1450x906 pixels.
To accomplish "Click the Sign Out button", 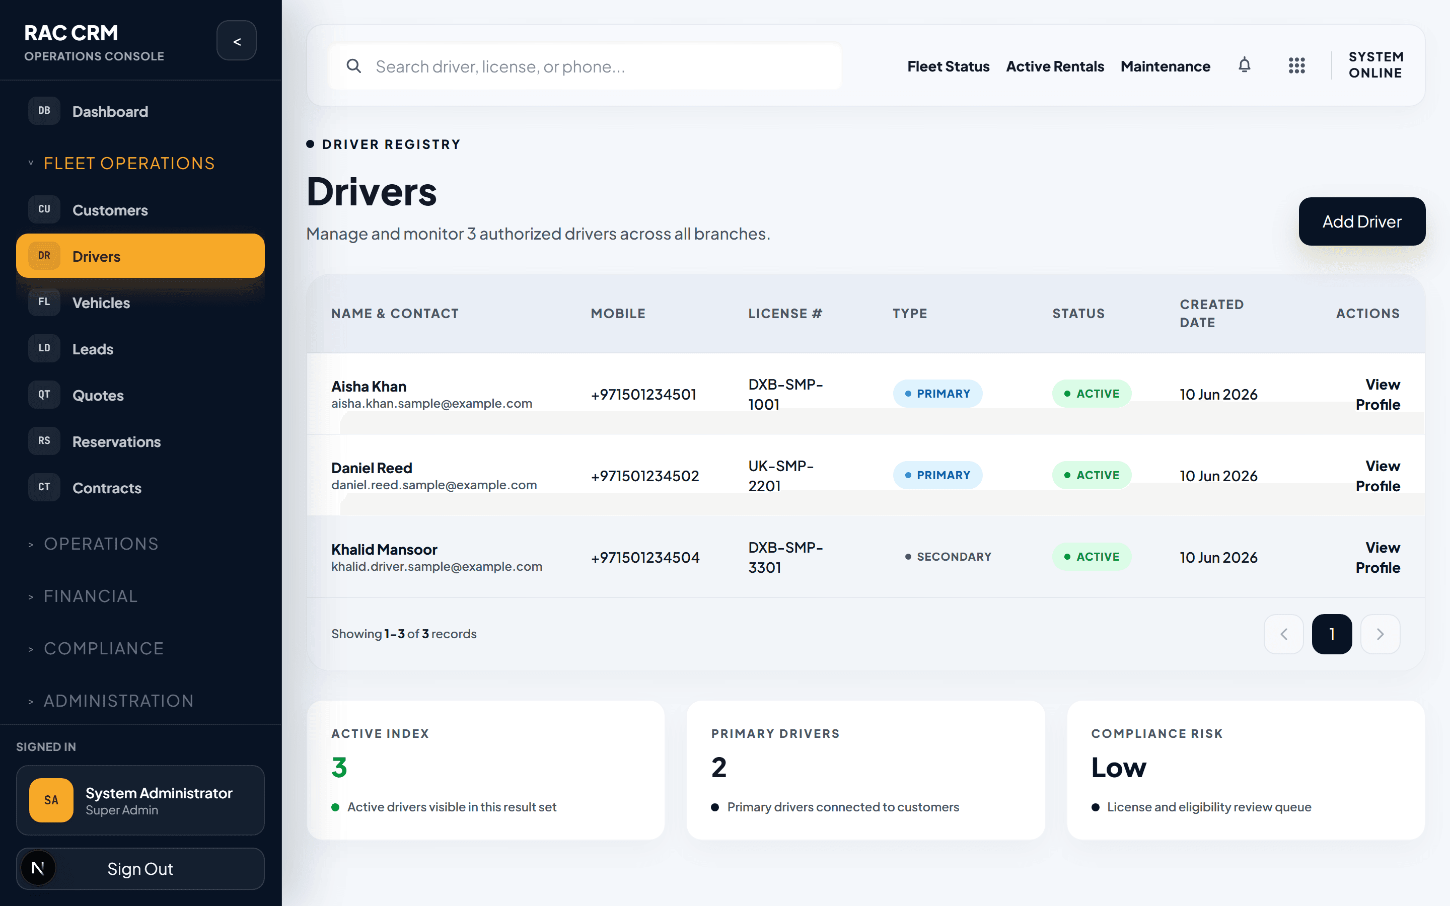I will coord(140,869).
